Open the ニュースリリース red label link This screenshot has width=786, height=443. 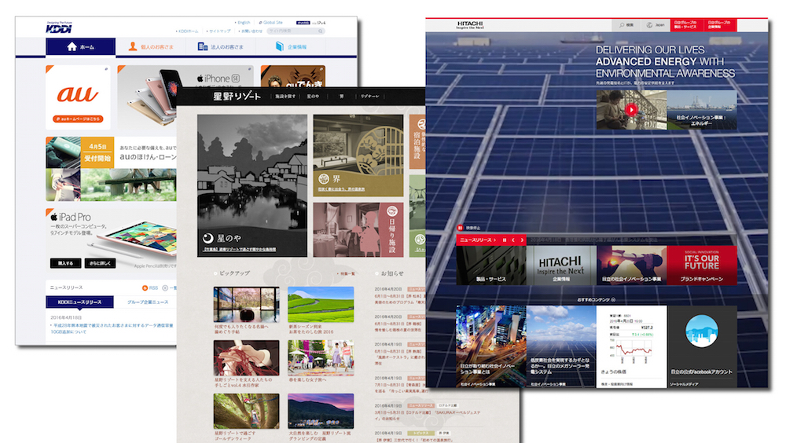[x=478, y=240]
